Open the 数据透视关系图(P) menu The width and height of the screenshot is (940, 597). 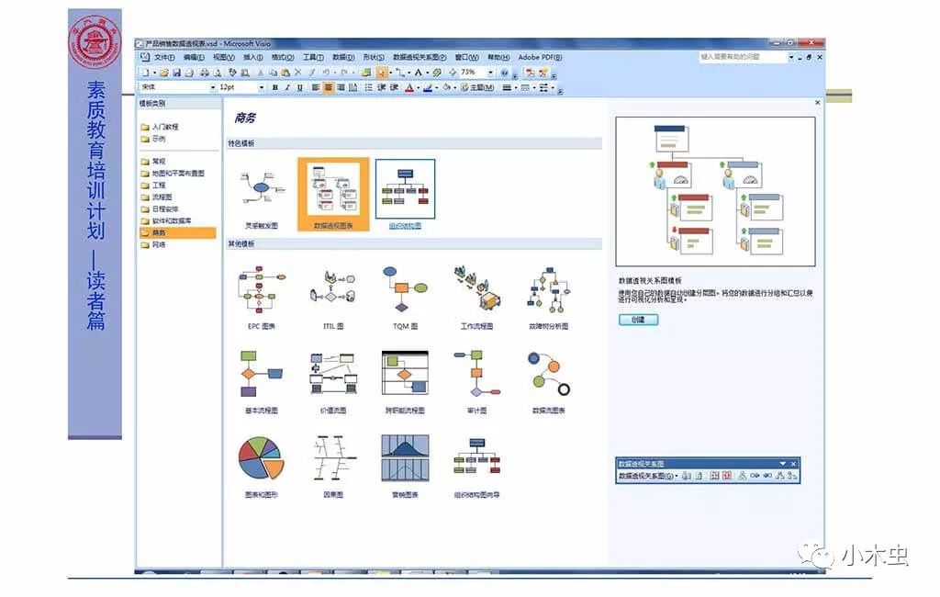click(420, 57)
